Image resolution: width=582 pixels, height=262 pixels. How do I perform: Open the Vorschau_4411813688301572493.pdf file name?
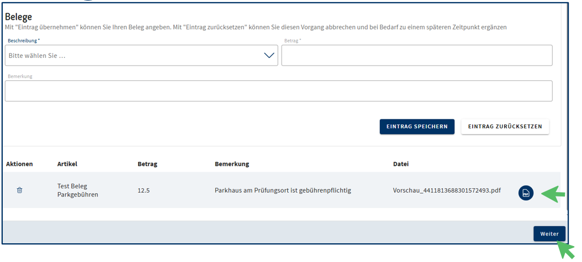coord(447,190)
